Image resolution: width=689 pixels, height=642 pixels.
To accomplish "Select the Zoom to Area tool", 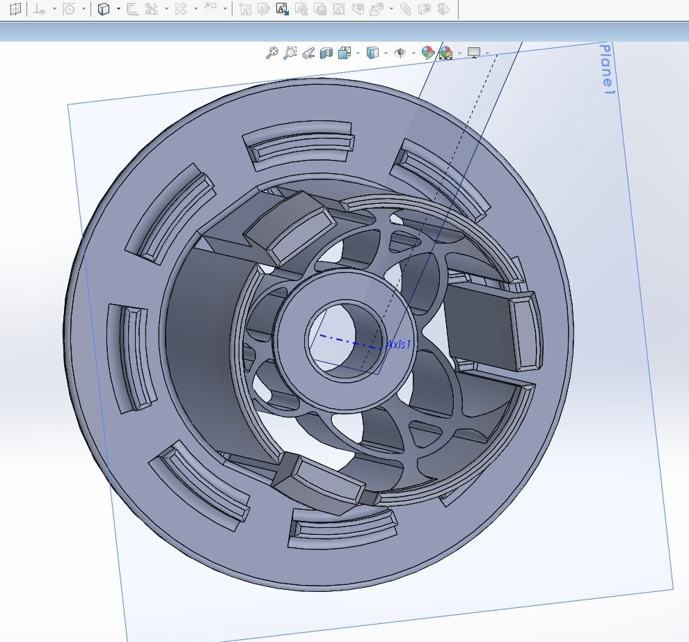I will pyautogui.click(x=290, y=53).
